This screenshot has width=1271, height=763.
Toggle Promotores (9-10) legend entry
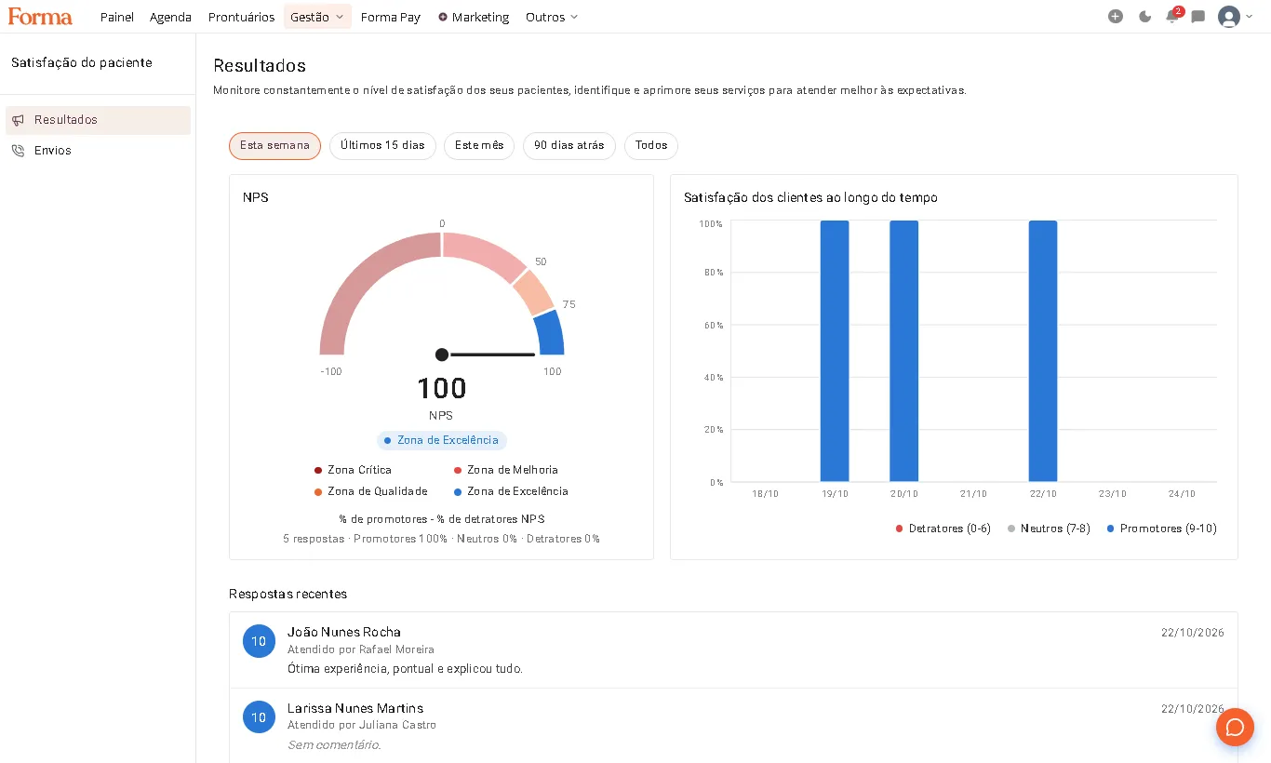(1161, 529)
